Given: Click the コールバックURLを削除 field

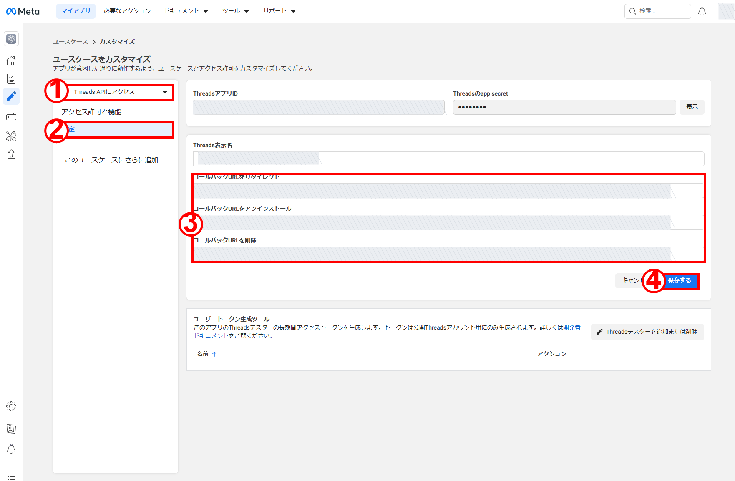Looking at the screenshot, I should coord(448,254).
